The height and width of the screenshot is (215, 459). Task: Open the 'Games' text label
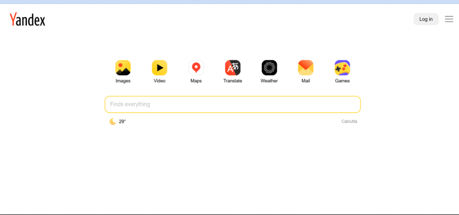click(342, 81)
